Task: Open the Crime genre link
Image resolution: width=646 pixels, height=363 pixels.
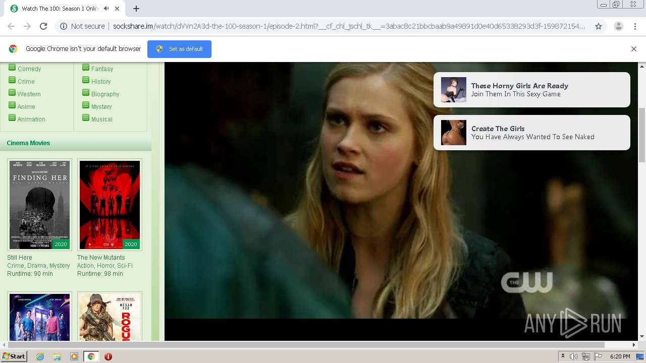Action: coord(26,82)
